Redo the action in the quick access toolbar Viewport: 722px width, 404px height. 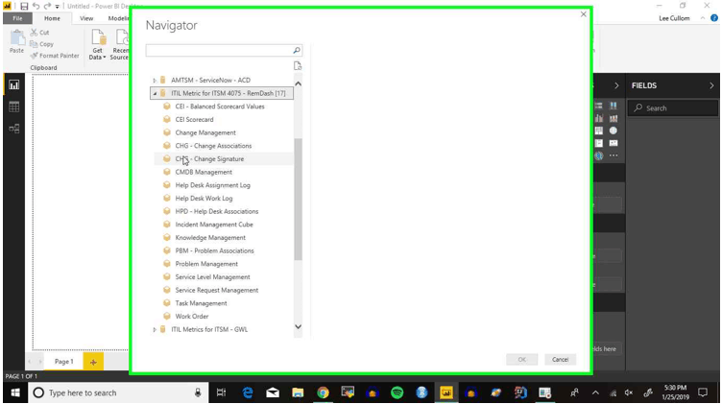pos(47,7)
